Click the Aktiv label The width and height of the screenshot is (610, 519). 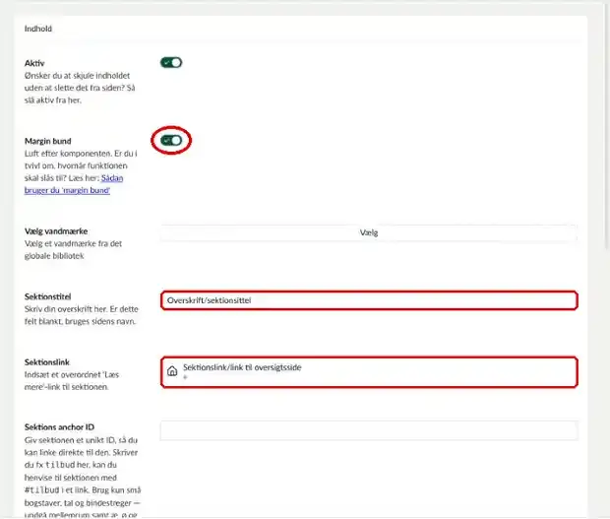click(x=34, y=63)
